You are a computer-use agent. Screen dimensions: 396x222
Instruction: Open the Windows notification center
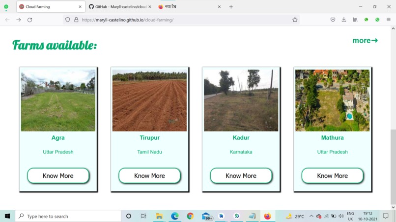click(x=385, y=216)
